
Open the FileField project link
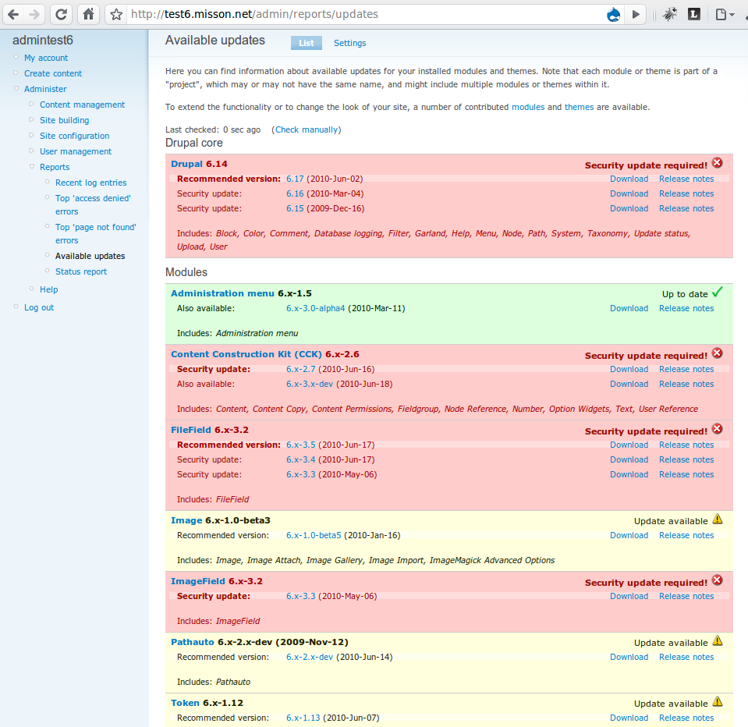coord(191,430)
